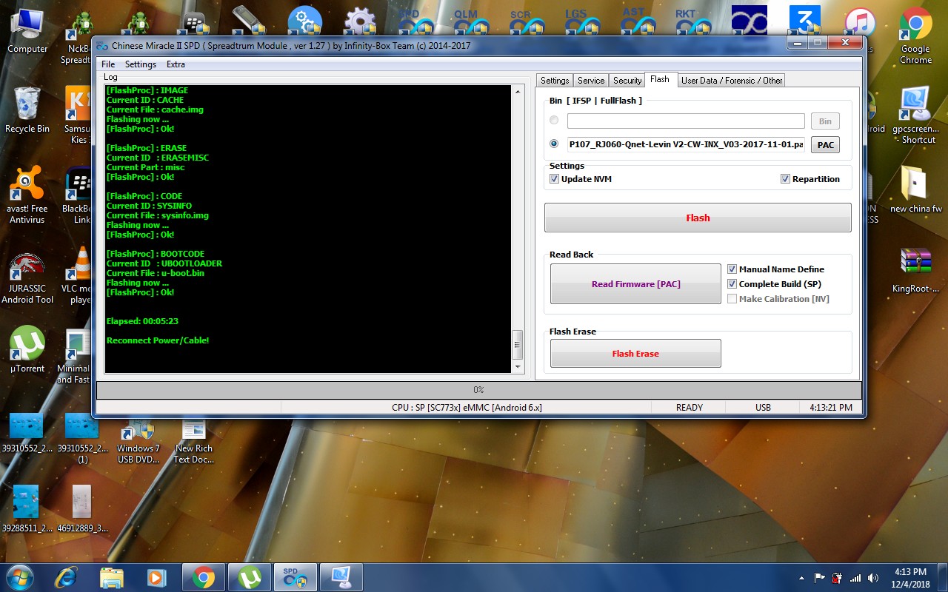Select the RKT desktop shortcut icon
The image size is (948, 592).
[x=692, y=21]
